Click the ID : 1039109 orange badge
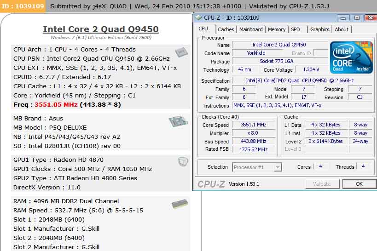Image resolution: width=377 pixels, height=251 pixels. point(23,6)
